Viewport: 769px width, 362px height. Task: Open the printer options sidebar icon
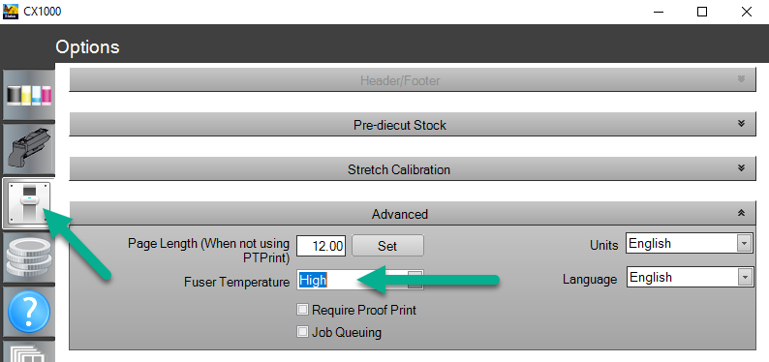[28, 204]
